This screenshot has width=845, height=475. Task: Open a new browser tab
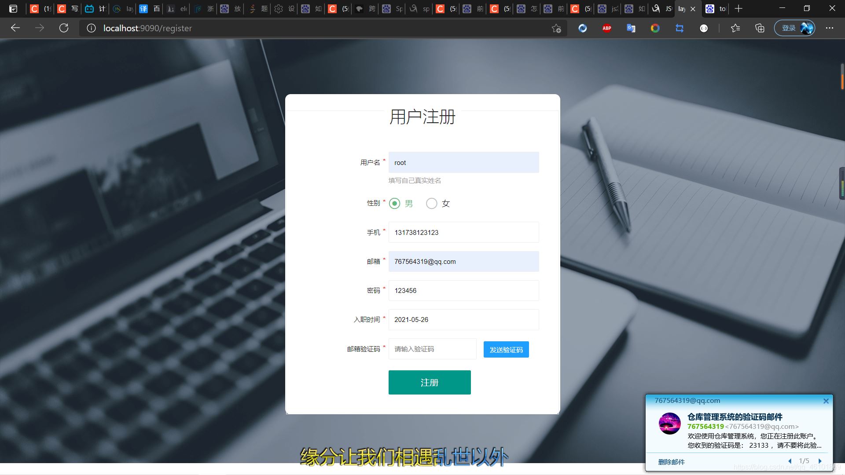tap(738, 8)
